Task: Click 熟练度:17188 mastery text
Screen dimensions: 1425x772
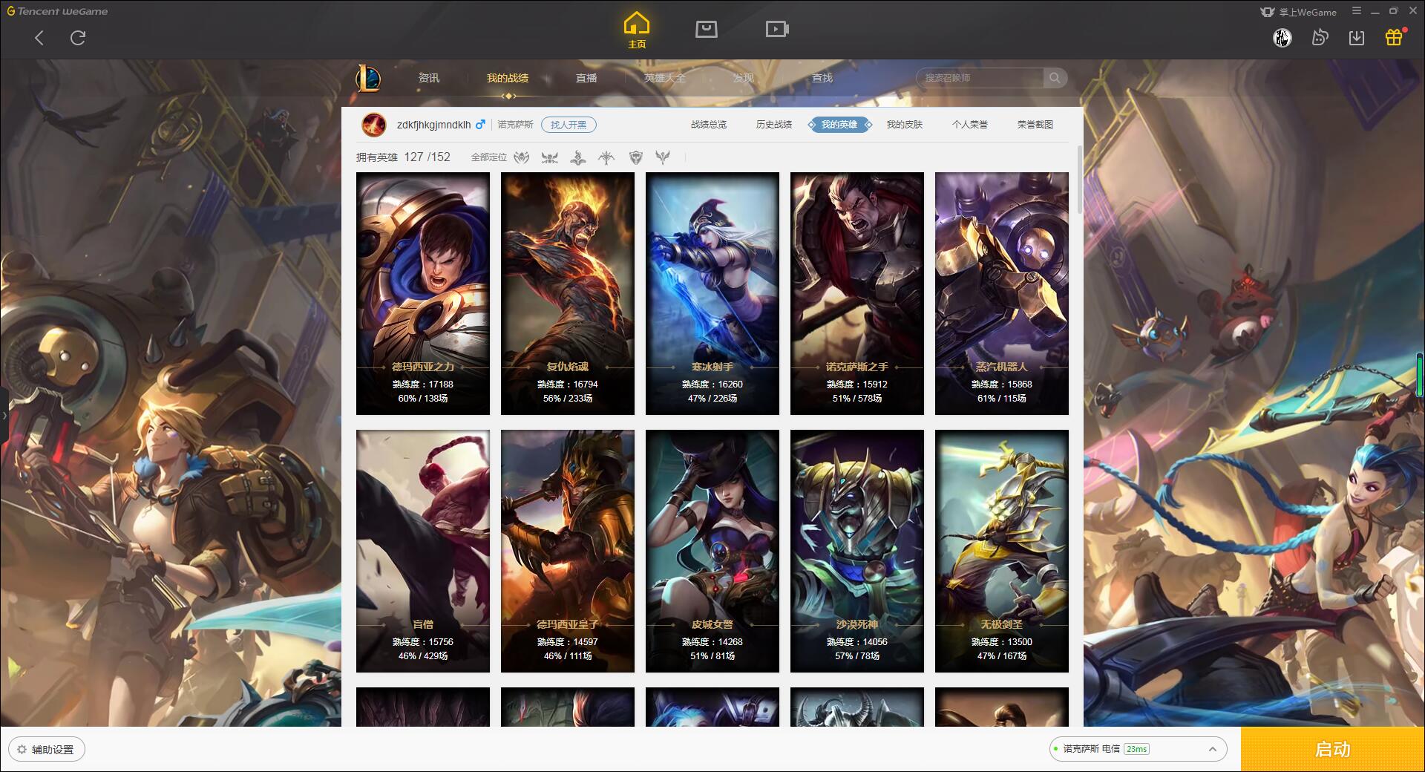Action: tap(423, 385)
